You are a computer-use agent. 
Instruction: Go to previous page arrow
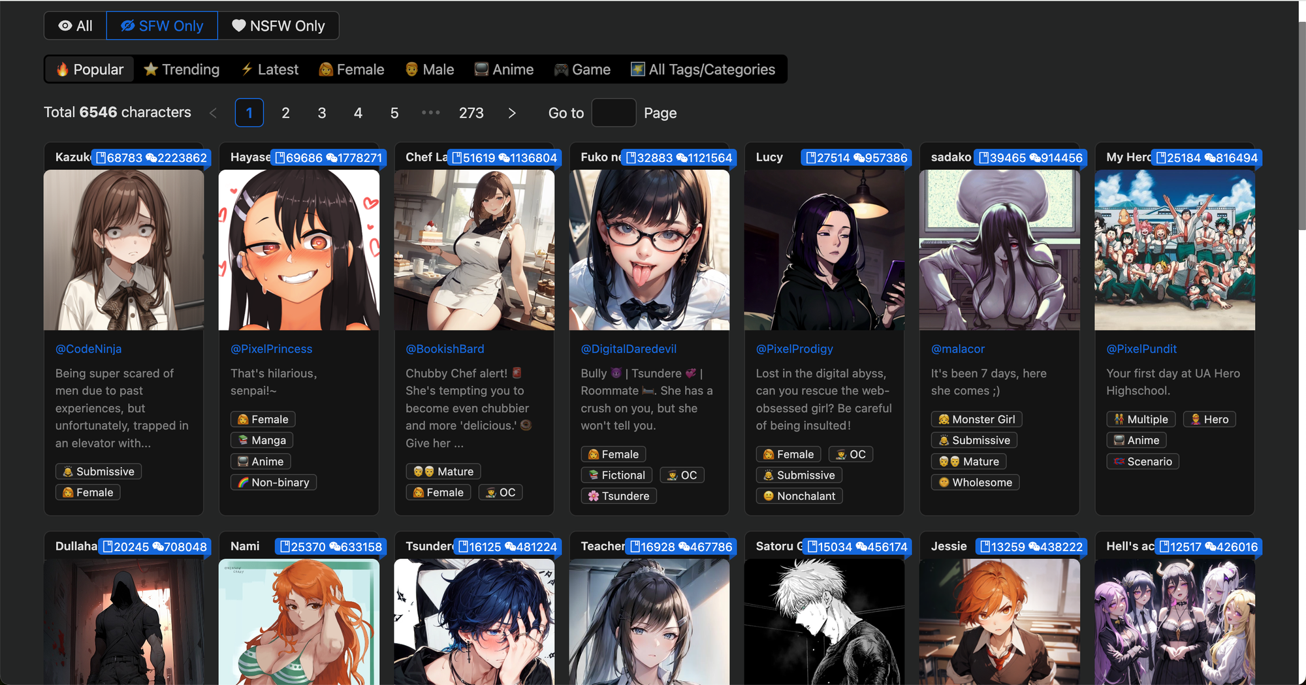tap(213, 113)
